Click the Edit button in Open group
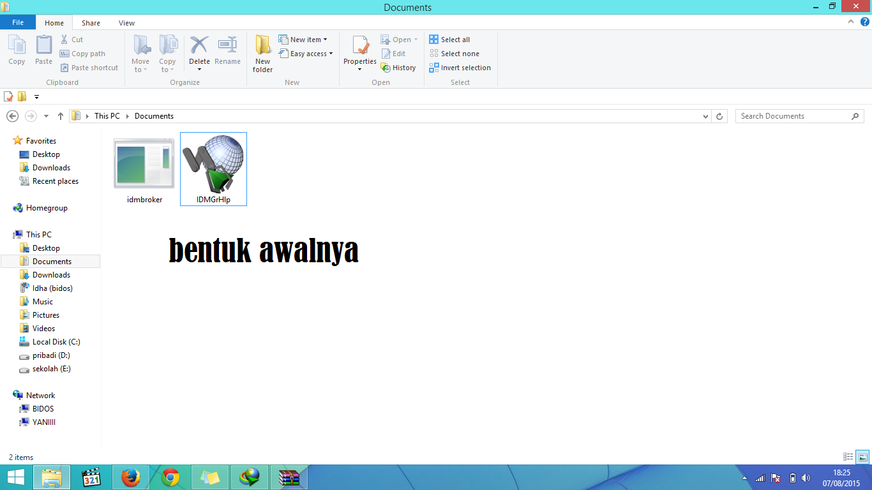The image size is (872, 490). point(393,54)
